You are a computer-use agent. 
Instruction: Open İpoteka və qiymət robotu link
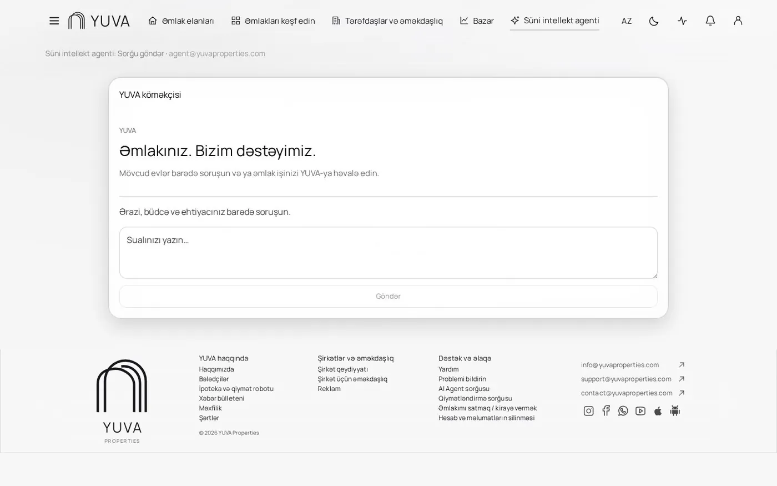pos(236,389)
